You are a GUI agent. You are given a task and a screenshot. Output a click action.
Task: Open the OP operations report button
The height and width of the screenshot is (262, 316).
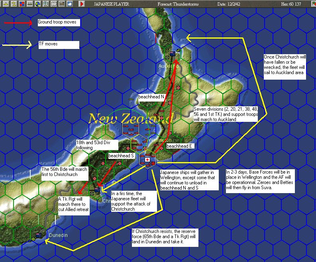click(x=54, y=4)
